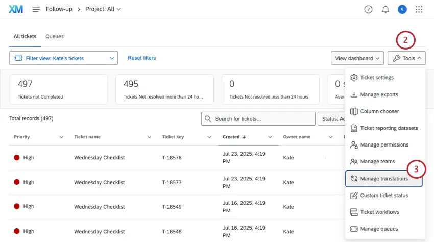
Task: Open the help question mark icon
Action: pyautogui.click(x=368, y=9)
